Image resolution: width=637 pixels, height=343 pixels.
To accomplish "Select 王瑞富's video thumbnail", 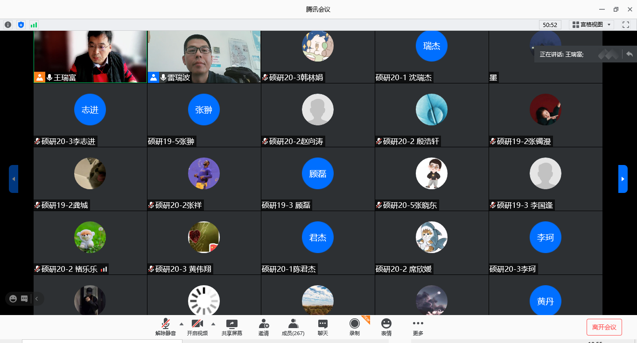I will point(90,56).
